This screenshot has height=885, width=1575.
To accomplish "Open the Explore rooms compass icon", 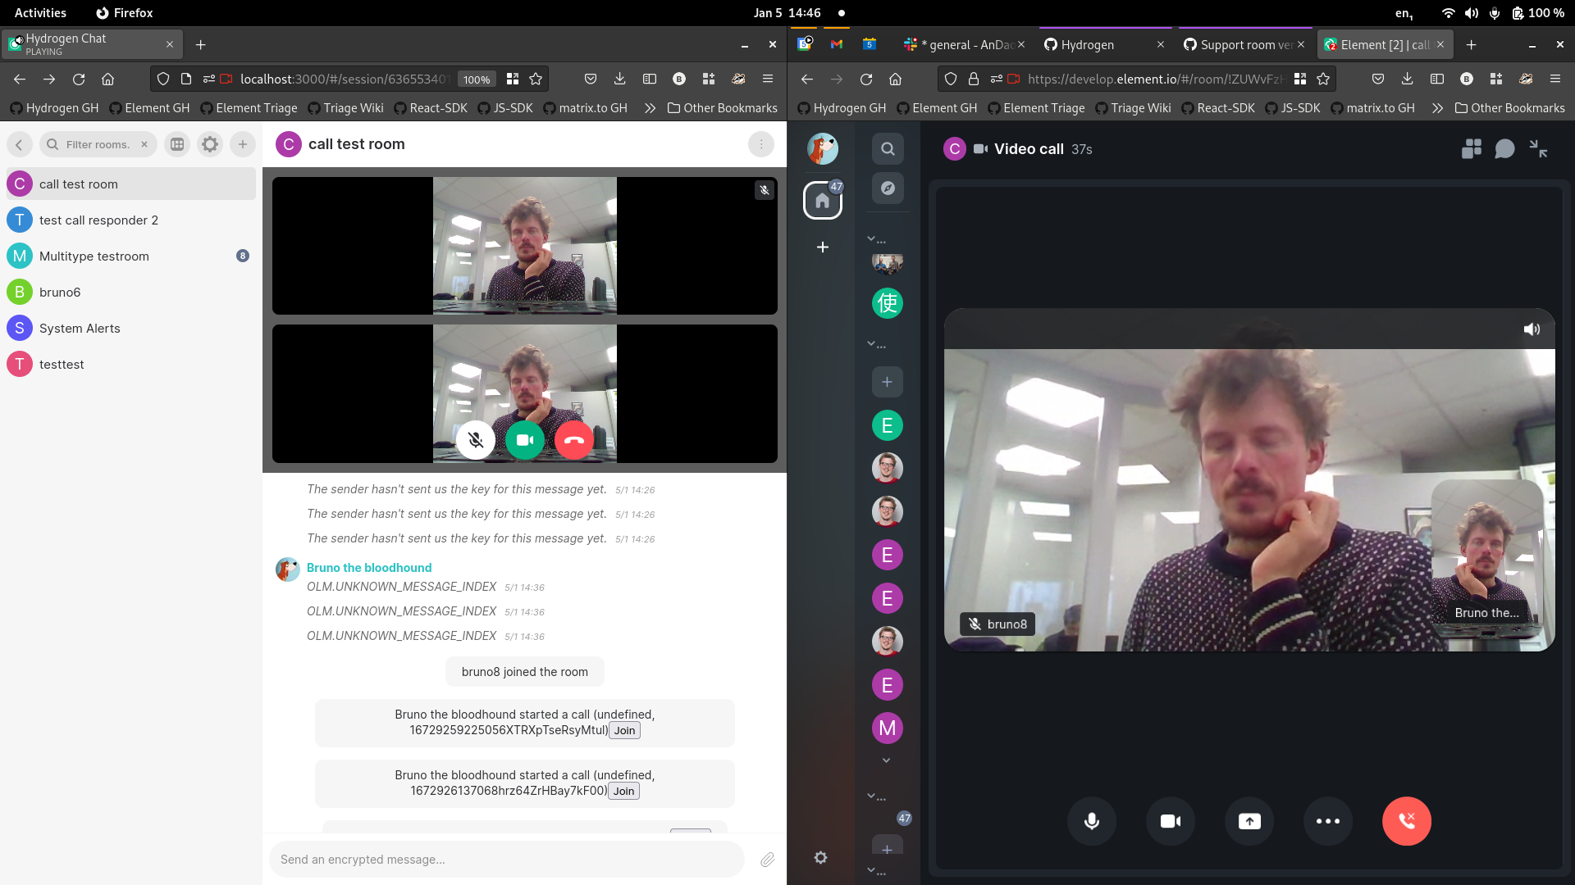I will pyautogui.click(x=888, y=188).
